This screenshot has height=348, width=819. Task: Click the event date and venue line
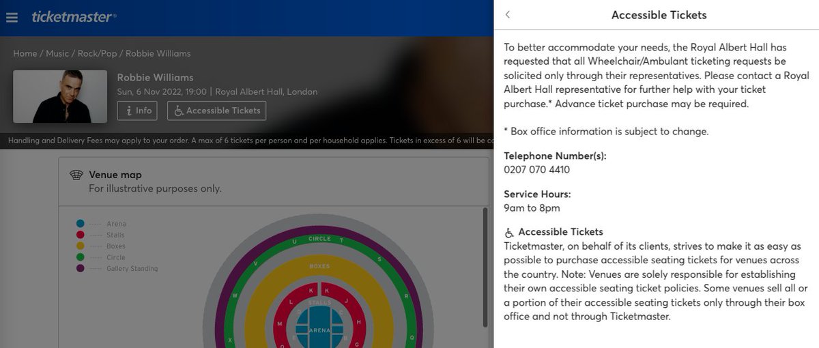coord(217,91)
